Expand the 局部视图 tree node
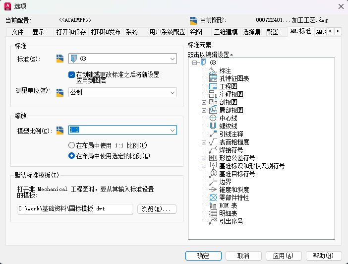Viewport: 348px width, 264px height. [204, 111]
